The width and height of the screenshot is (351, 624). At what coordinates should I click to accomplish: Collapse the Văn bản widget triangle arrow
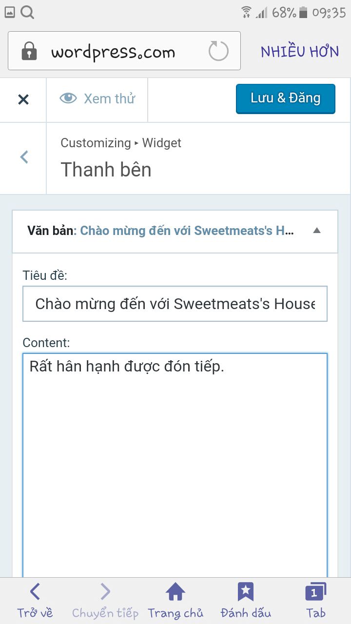pyautogui.click(x=317, y=231)
